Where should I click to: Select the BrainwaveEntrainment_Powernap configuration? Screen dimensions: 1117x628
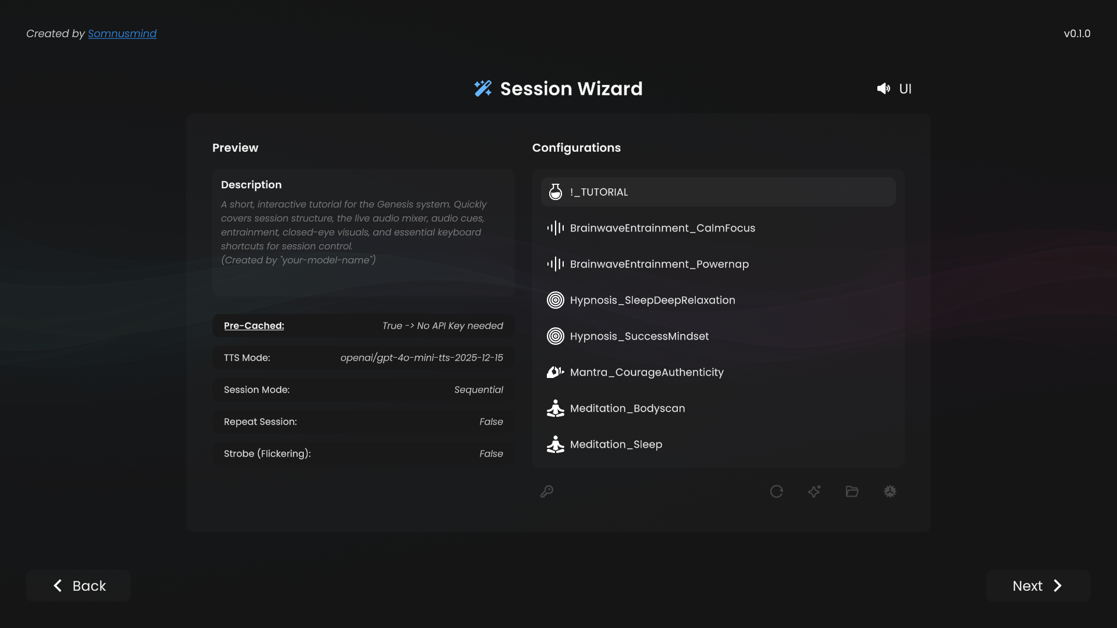tap(718, 264)
